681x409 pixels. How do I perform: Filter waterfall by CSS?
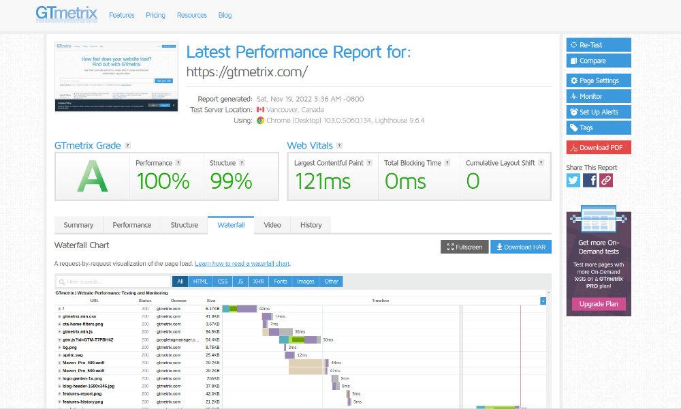pos(223,282)
